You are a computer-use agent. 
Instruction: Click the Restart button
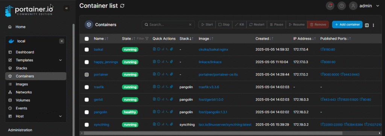click(256, 25)
